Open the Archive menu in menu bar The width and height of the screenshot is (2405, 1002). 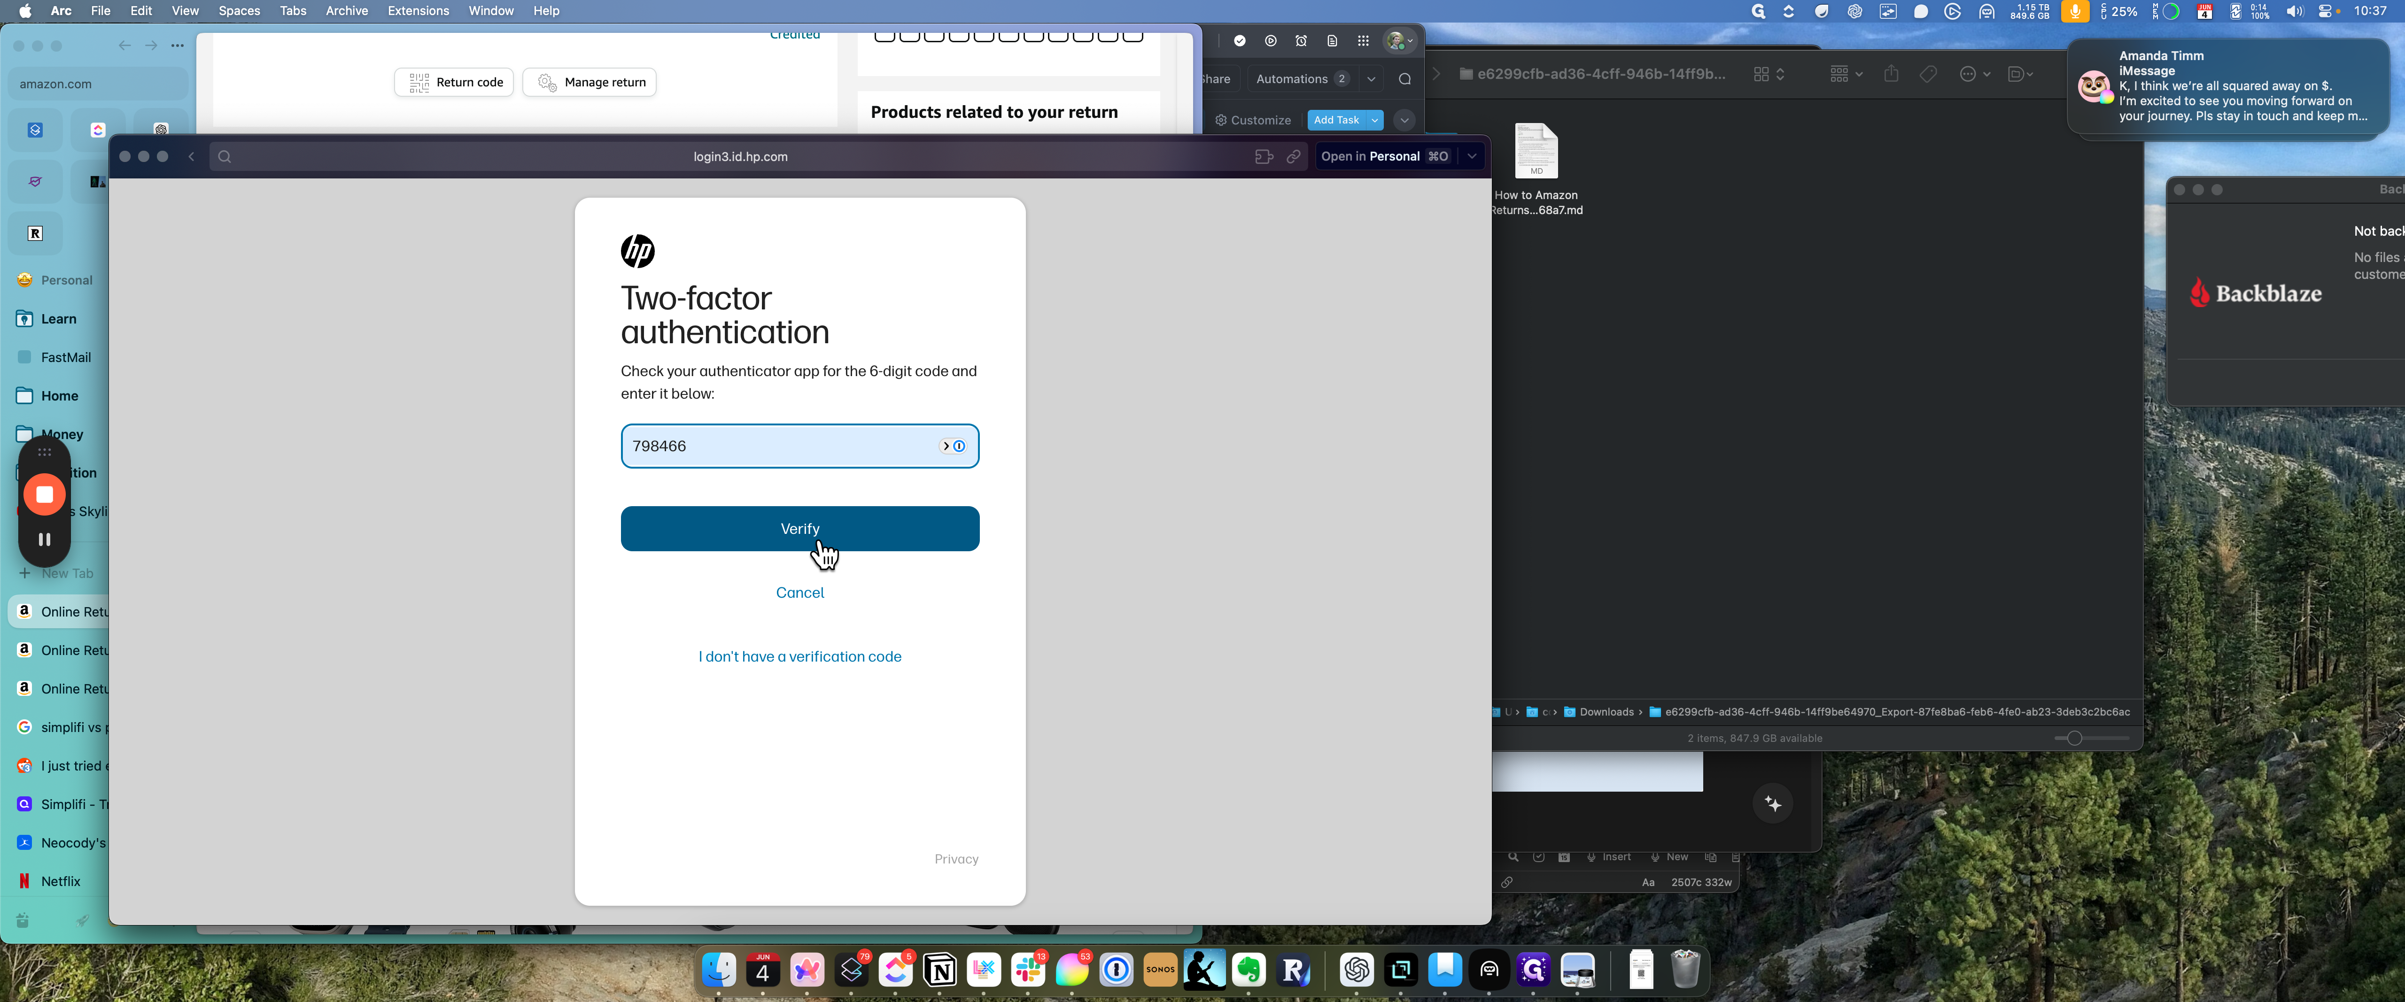click(x=346, y=10)
